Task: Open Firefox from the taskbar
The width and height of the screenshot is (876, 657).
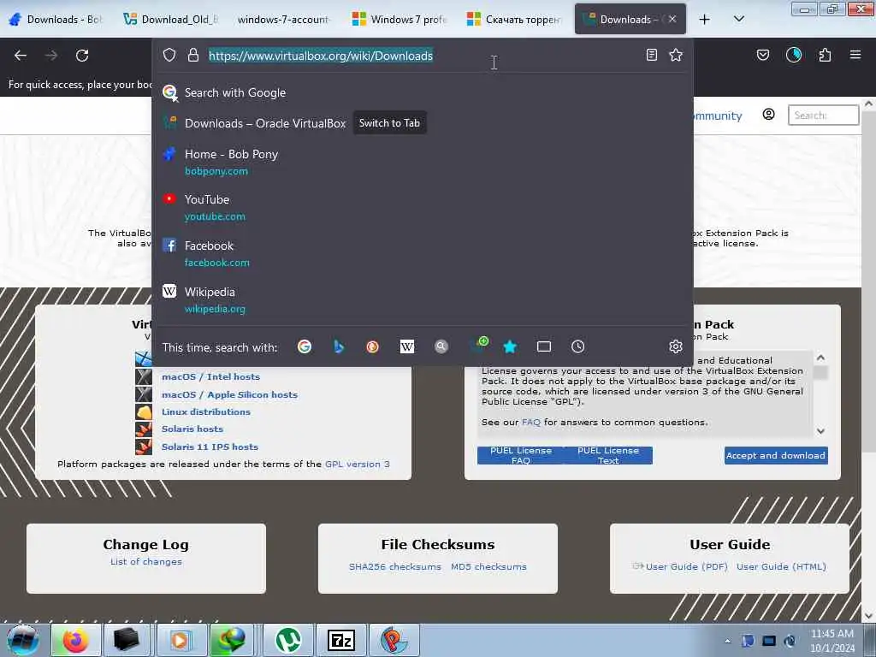Action: (76, 640)
